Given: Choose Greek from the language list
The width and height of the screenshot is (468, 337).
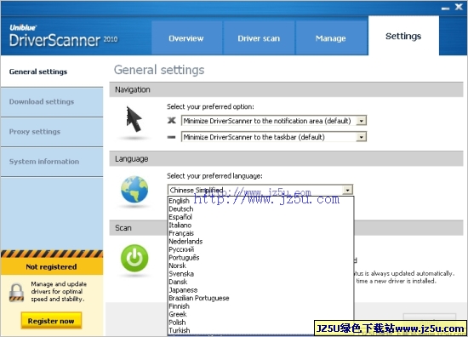Looking at the screenshot, I should pyautogui.click(x=260, y=314).
